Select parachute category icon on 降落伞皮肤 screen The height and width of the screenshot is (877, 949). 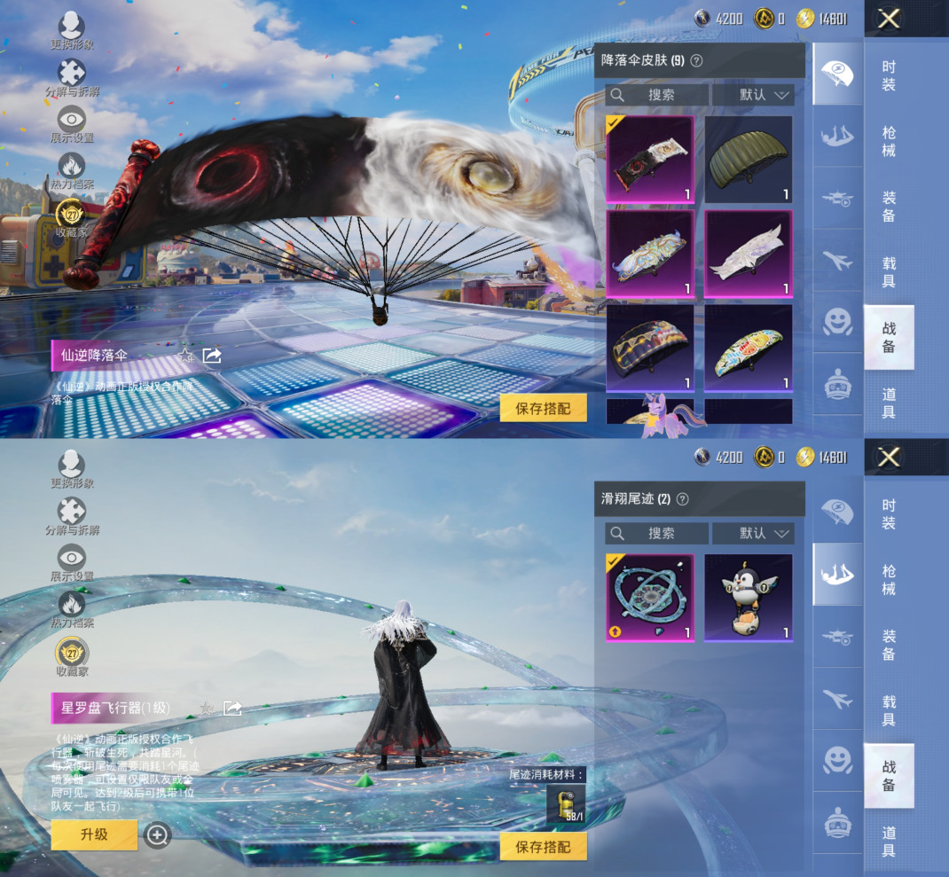pos(837,74)
